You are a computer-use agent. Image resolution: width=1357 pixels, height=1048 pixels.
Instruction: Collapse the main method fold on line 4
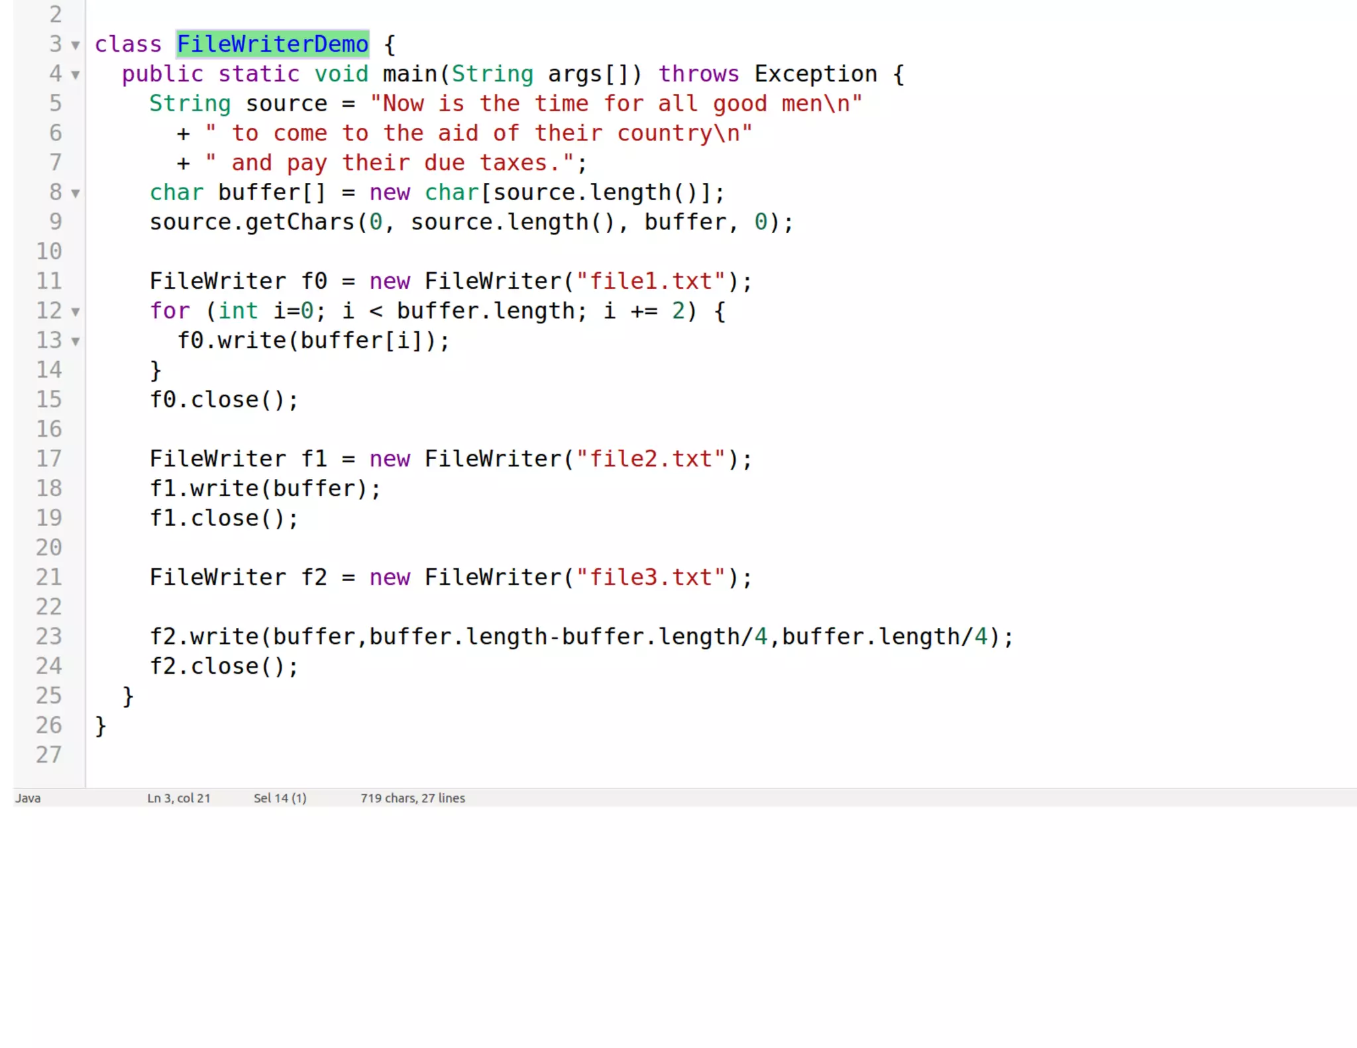76,75
